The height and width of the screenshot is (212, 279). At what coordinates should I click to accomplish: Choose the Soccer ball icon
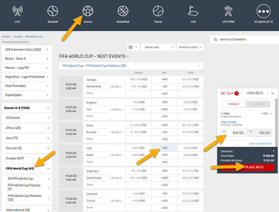pyautogui.click(x=88, y=11)
